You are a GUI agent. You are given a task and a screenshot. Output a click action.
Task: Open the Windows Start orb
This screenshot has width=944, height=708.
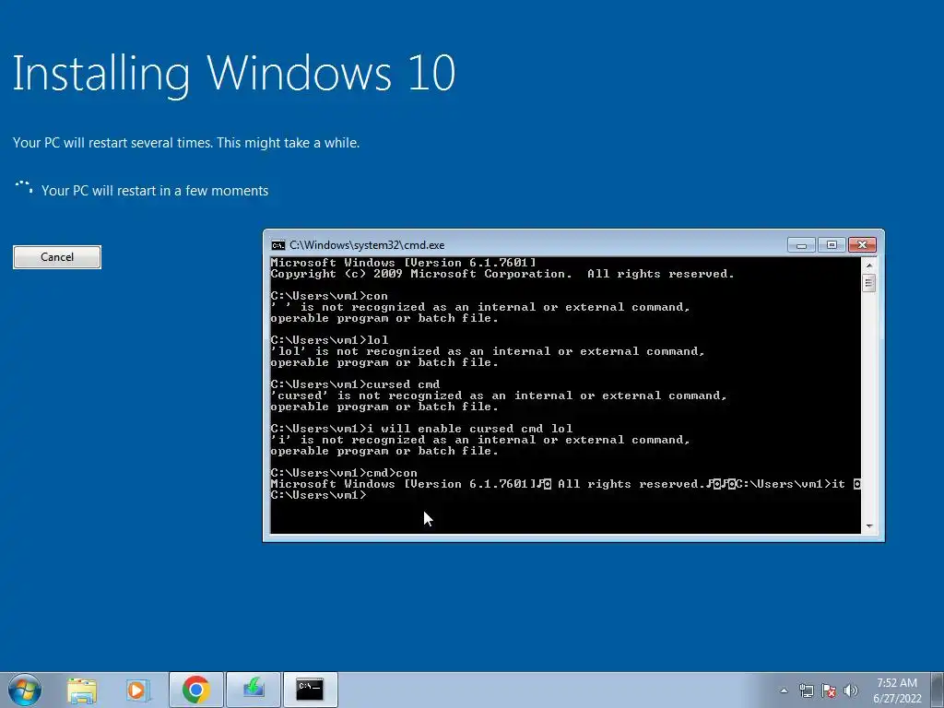click(x=25, y=690)
